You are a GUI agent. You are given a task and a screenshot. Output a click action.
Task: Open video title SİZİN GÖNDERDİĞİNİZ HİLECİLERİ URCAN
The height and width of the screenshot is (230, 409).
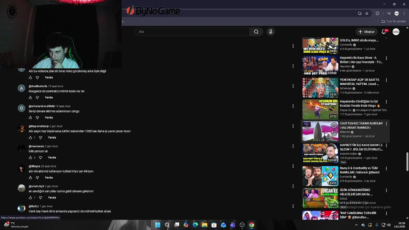point(356,192)
